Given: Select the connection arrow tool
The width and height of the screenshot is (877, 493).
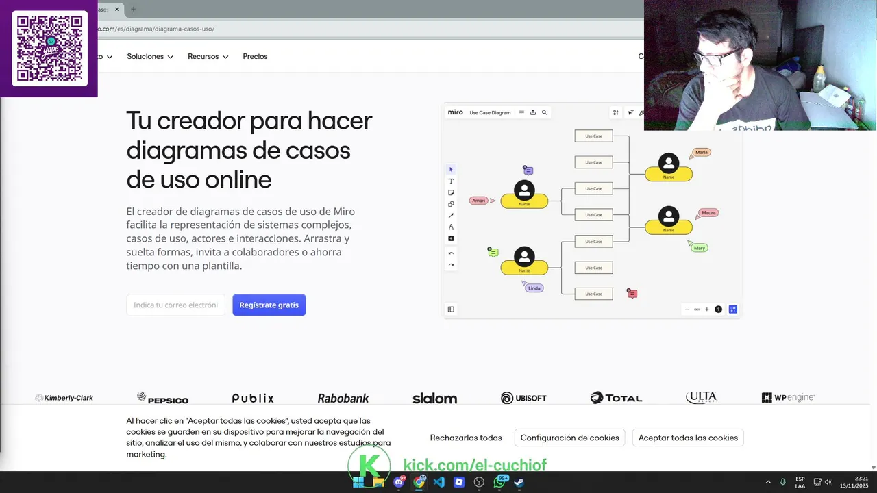Looking at the screenshot, I should point(451,215).
